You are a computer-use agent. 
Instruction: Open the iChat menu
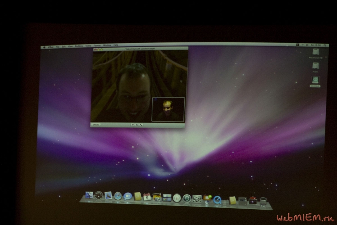point(51,47)
